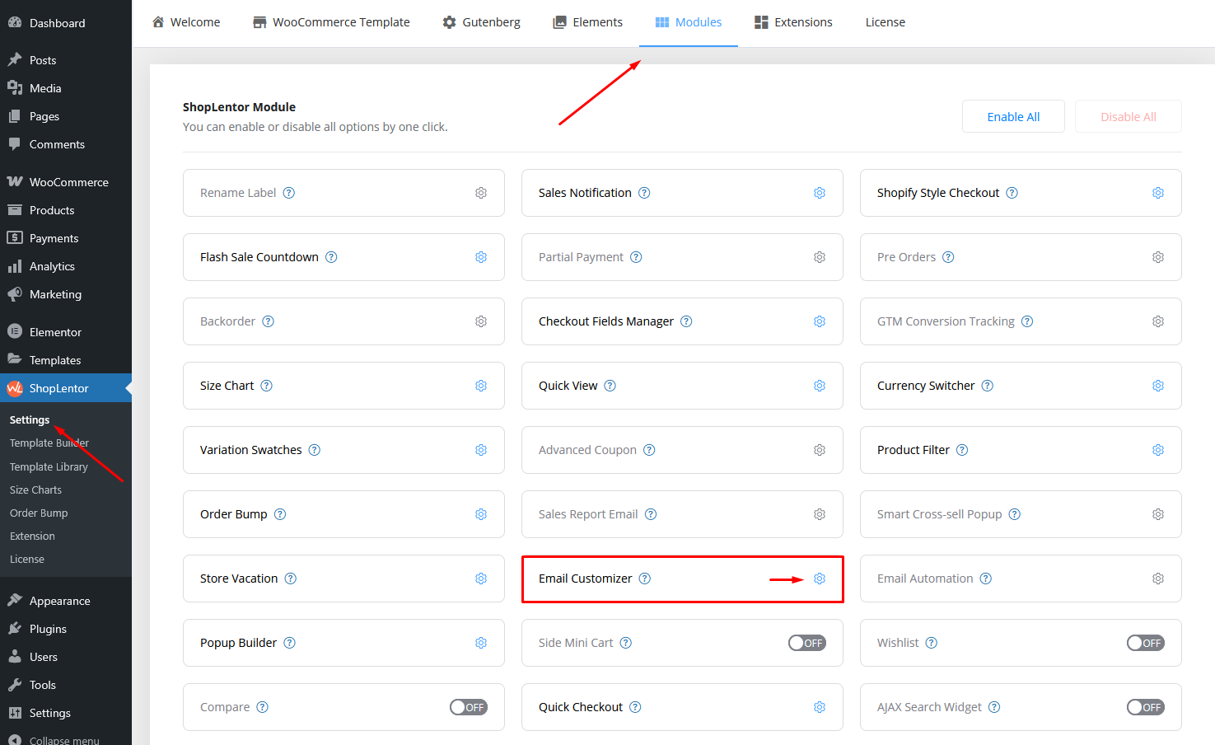Open Email Customizer settings gear

(x=819, y=579)
